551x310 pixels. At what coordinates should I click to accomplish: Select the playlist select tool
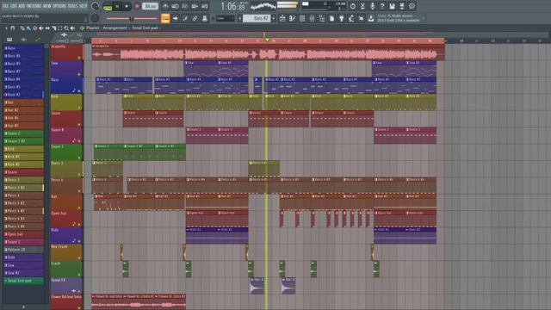60,28
